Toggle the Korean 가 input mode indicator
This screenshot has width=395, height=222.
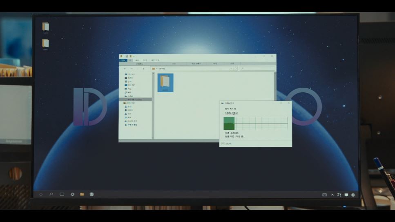pos(339,195)
